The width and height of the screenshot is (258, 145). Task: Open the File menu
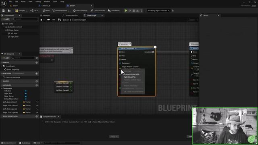tap(10, 2)
